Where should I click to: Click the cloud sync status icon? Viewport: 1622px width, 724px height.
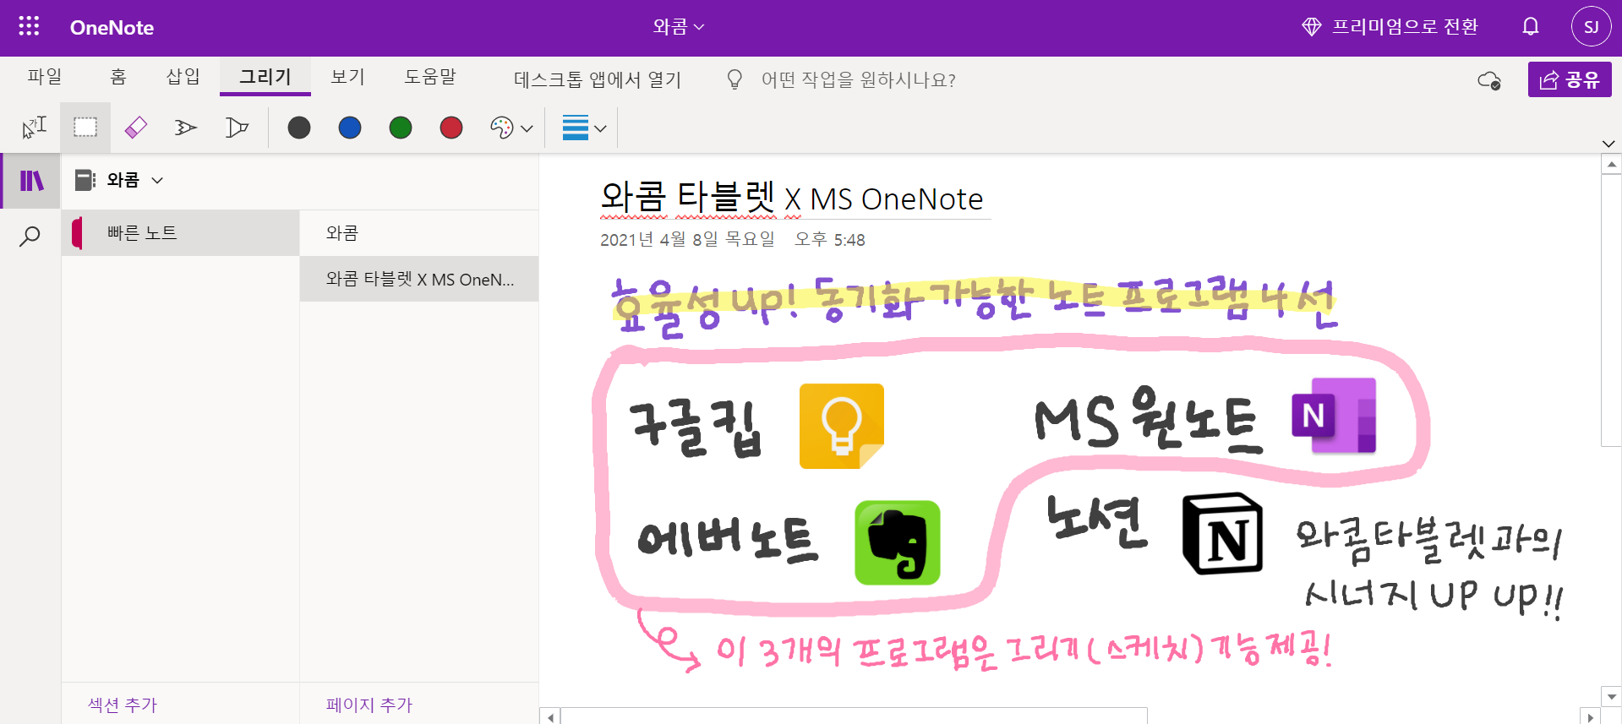click(x=1488, y=80)
